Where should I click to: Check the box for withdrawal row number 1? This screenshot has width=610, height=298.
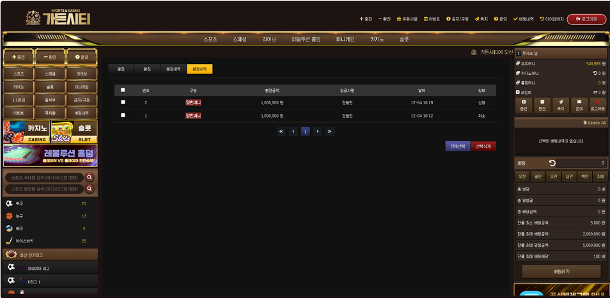[123, 116]
